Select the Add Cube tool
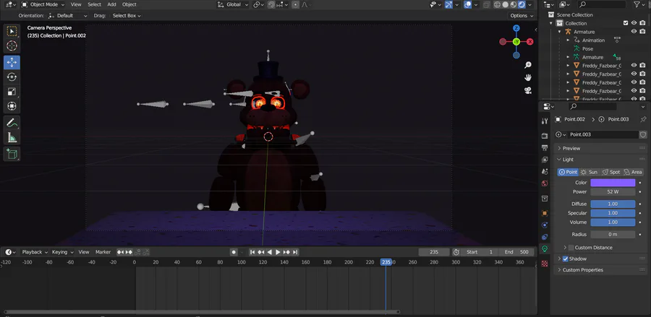651x317 pixels. coord(12,154)
